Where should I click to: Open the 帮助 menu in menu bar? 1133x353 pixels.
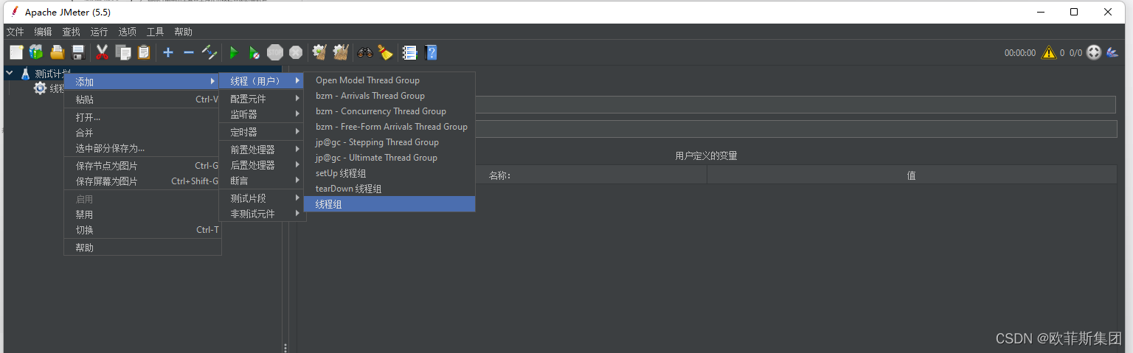(x=183, y=32)
